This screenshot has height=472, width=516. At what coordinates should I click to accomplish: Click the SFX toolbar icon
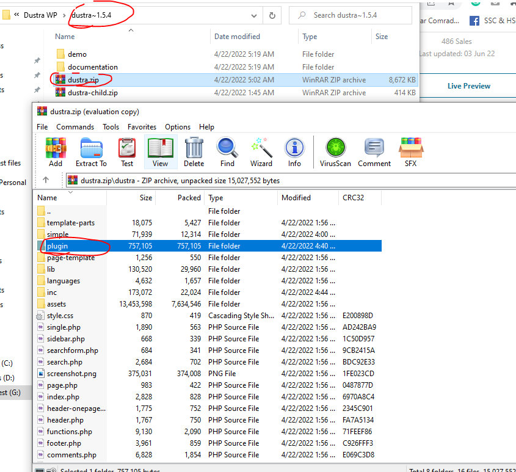[411, 152]
